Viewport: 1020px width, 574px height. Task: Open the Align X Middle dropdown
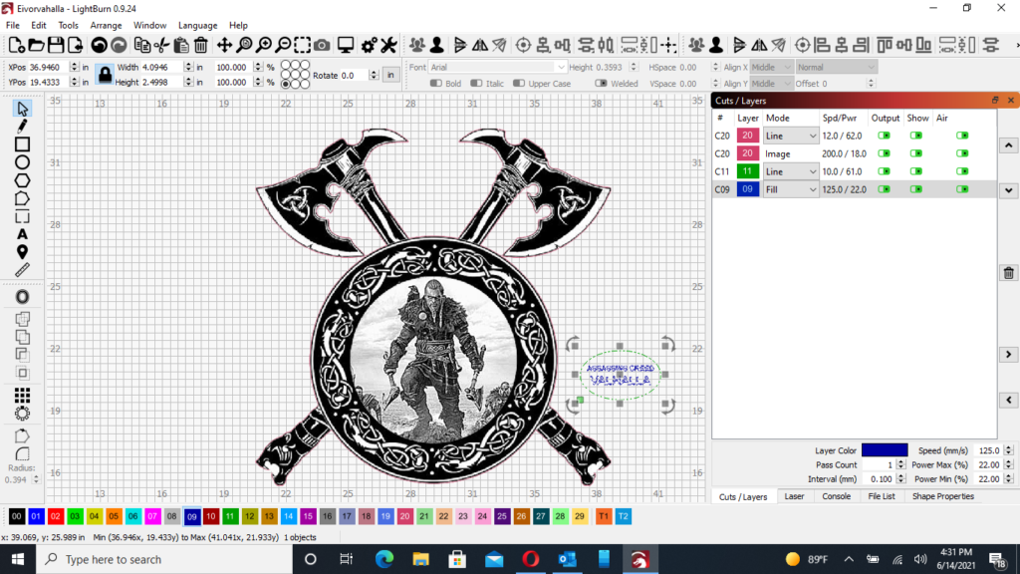(x=772, y=67)
